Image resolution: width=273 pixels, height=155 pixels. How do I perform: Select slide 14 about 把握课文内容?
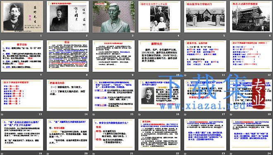68,95
